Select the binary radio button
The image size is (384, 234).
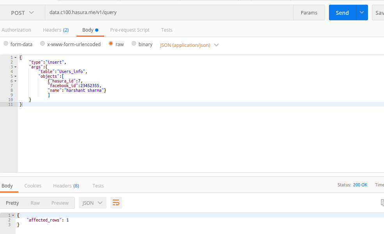tap(134, 44)
